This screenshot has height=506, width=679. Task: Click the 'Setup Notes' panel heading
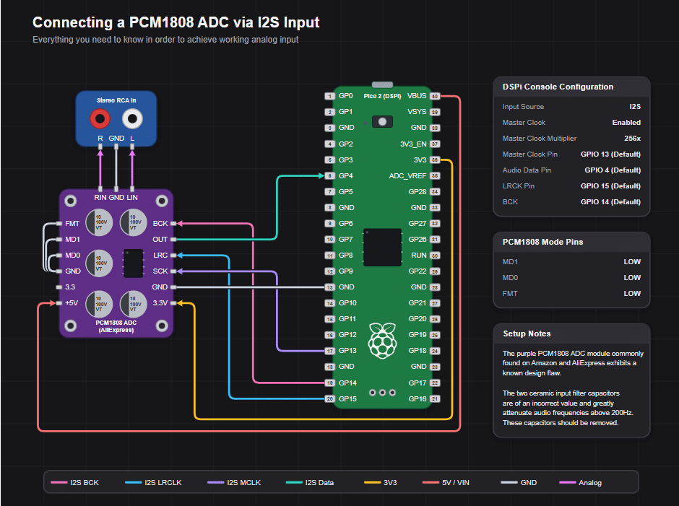pos(527,333)
